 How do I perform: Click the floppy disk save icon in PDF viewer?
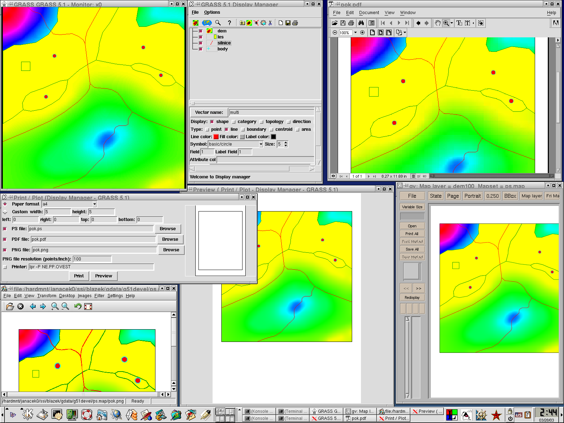click(x=343, y=23)
